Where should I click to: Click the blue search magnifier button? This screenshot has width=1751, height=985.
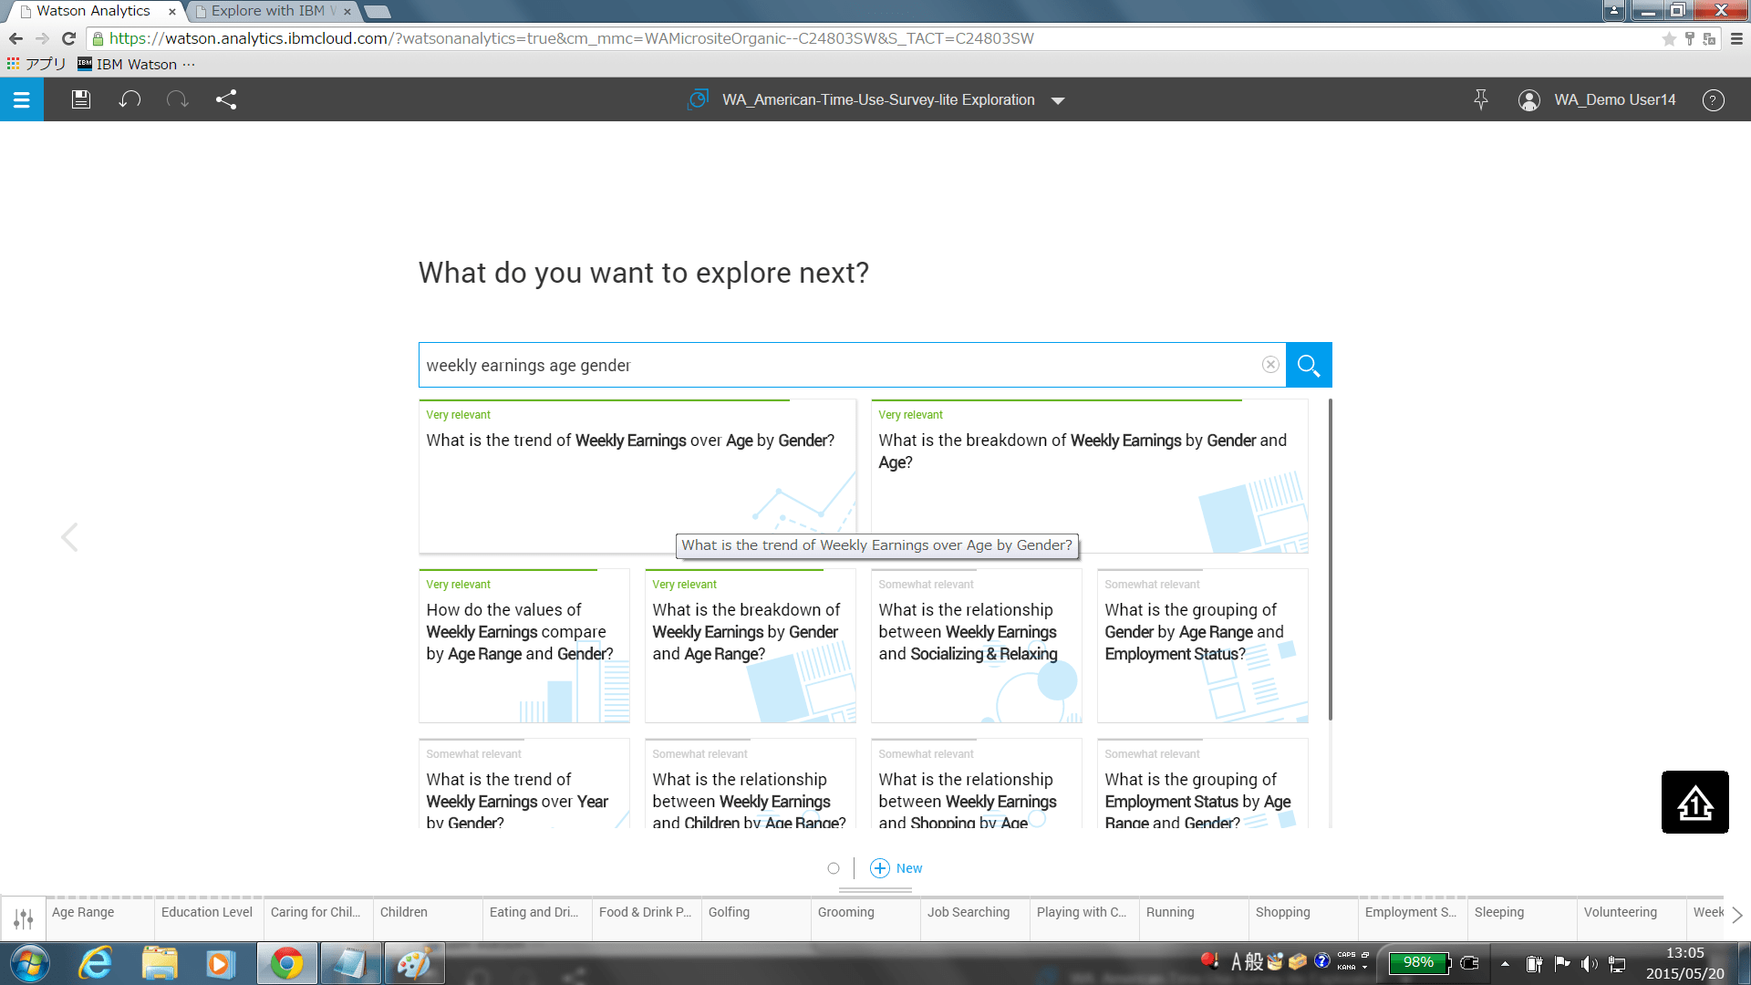1308,365
